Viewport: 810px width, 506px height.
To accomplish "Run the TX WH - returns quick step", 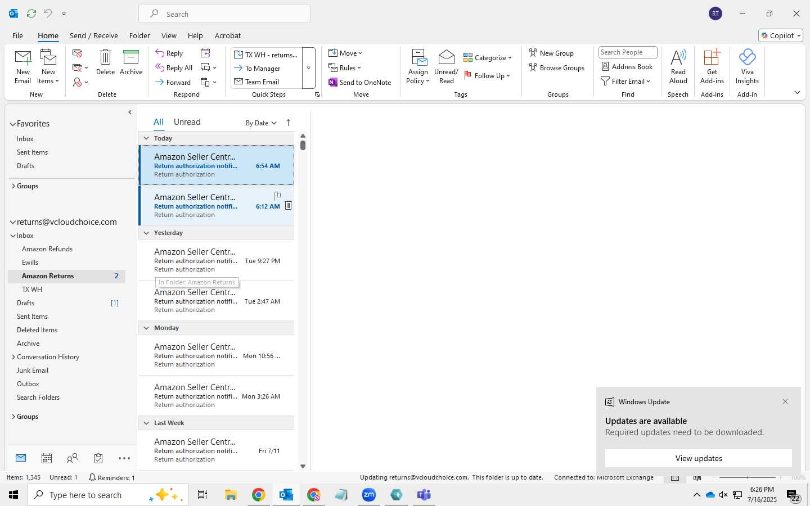I will 266,55.
